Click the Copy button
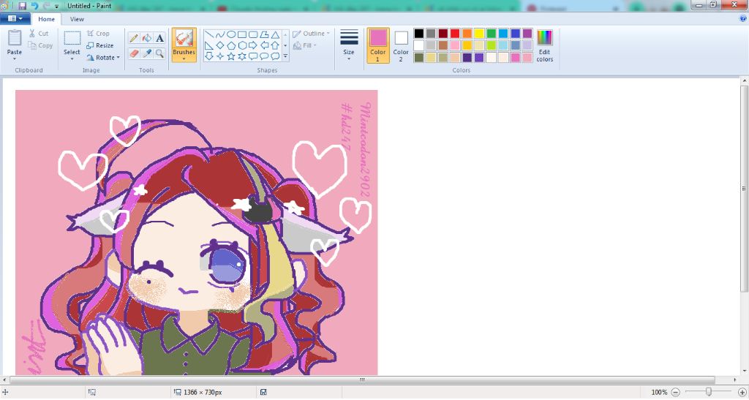The height and width of the screenshot is (400, 749). (40, 45)
